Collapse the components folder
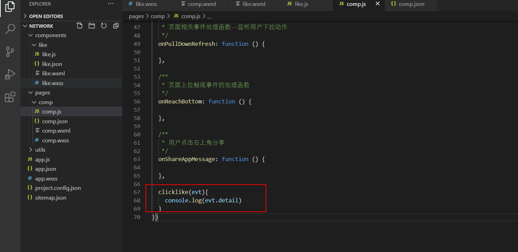518x252 pixels. point(71,35)
